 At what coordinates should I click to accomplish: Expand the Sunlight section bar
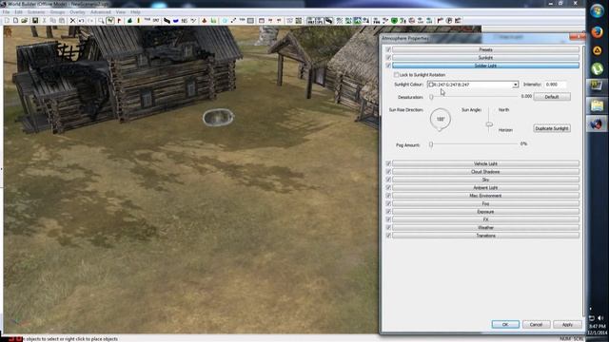(x=485, y=57)
